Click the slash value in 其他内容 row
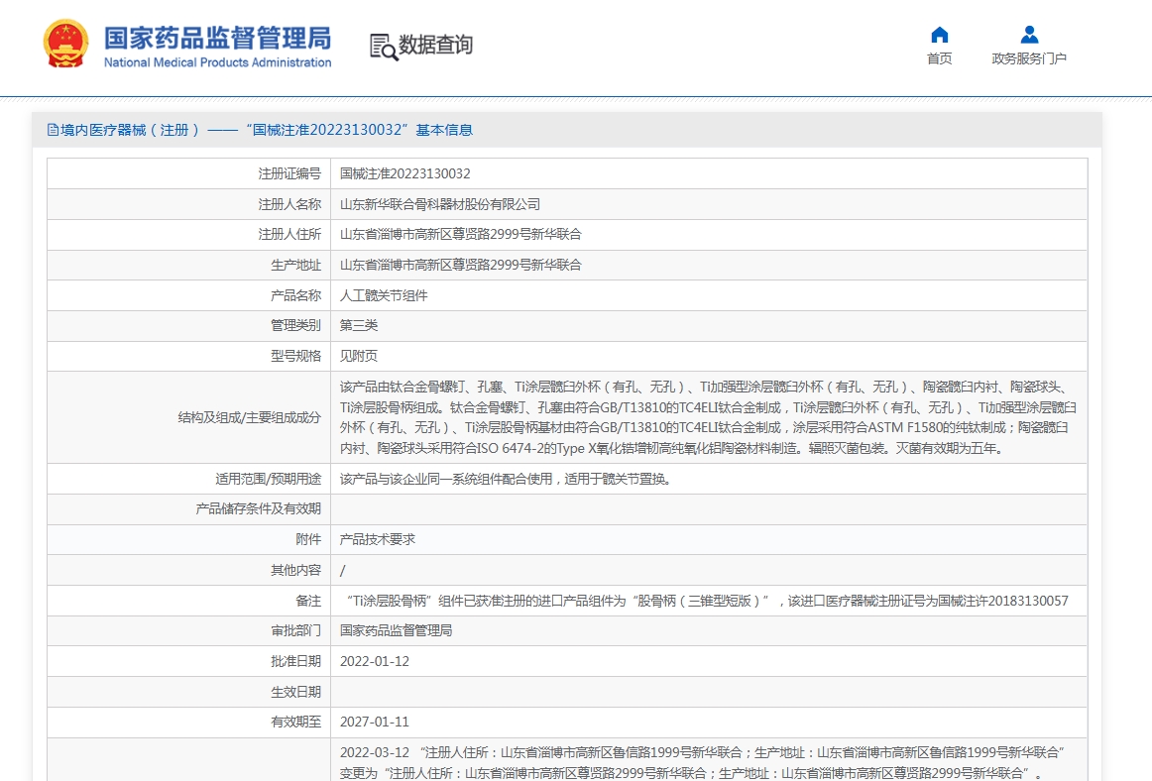The width and height of the screenshot is (1152, 781). click(342, 570)
